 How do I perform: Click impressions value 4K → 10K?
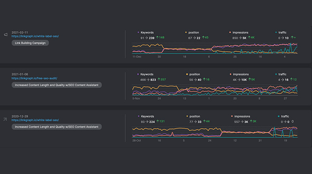240,80
